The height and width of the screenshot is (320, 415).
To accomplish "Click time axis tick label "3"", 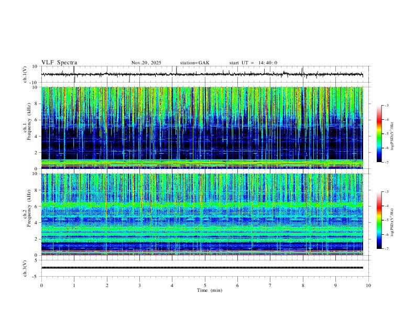I will click(x=139, y=285).
